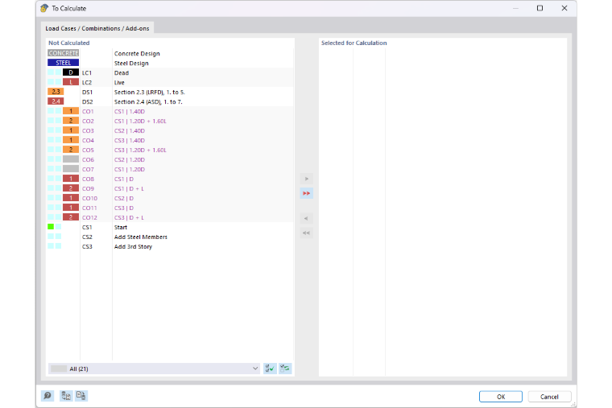Click the invert selection icon

pos(285,369)
